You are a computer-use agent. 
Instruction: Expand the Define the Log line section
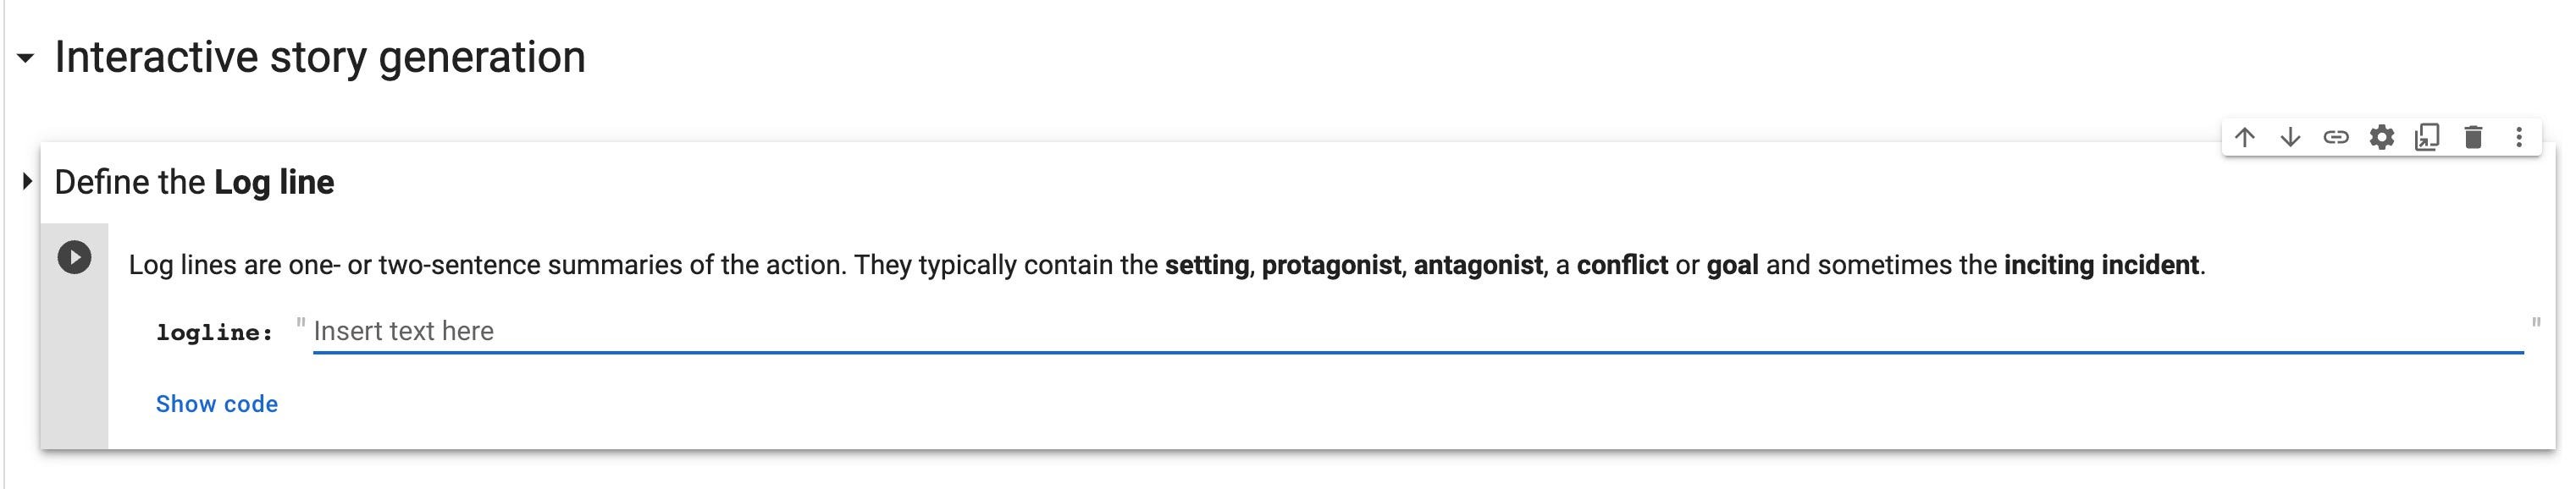pos(27,182)
